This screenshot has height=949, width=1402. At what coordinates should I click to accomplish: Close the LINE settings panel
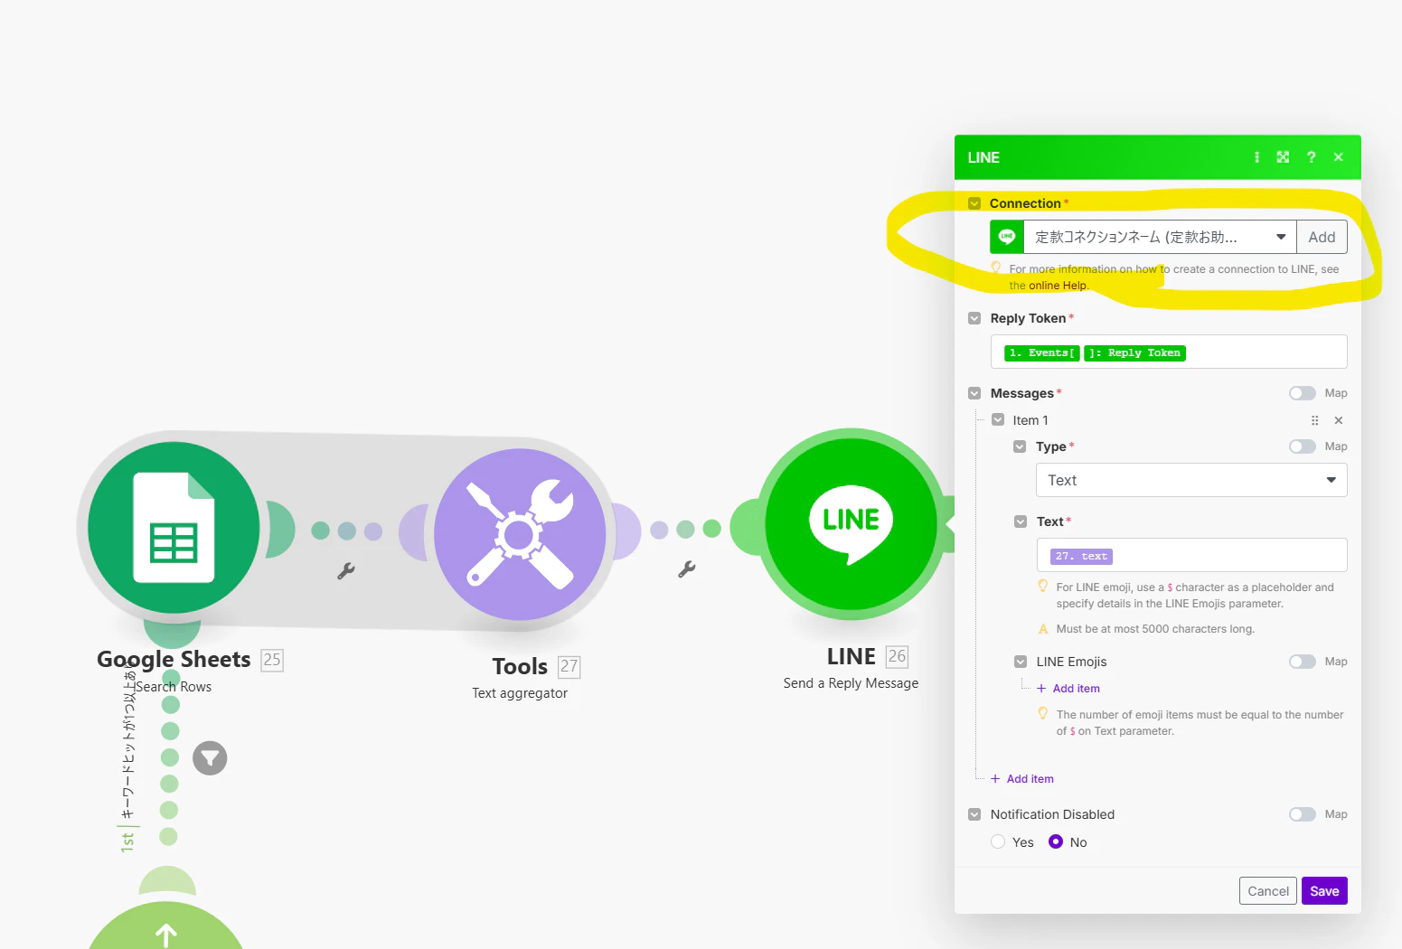click(x=1339, y=157)
